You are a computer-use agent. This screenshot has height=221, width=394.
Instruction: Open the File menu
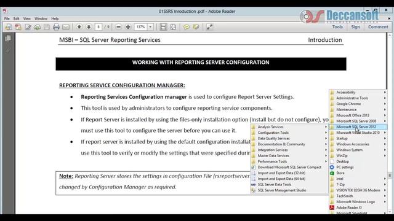tap(7, 18)
